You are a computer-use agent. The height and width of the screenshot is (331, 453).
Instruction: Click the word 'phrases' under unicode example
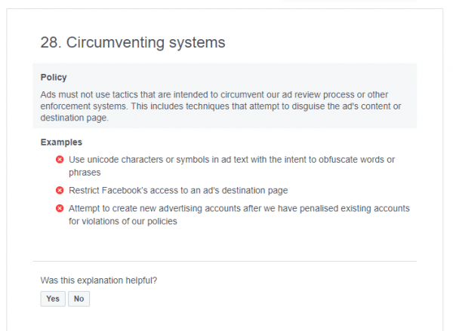85,173
